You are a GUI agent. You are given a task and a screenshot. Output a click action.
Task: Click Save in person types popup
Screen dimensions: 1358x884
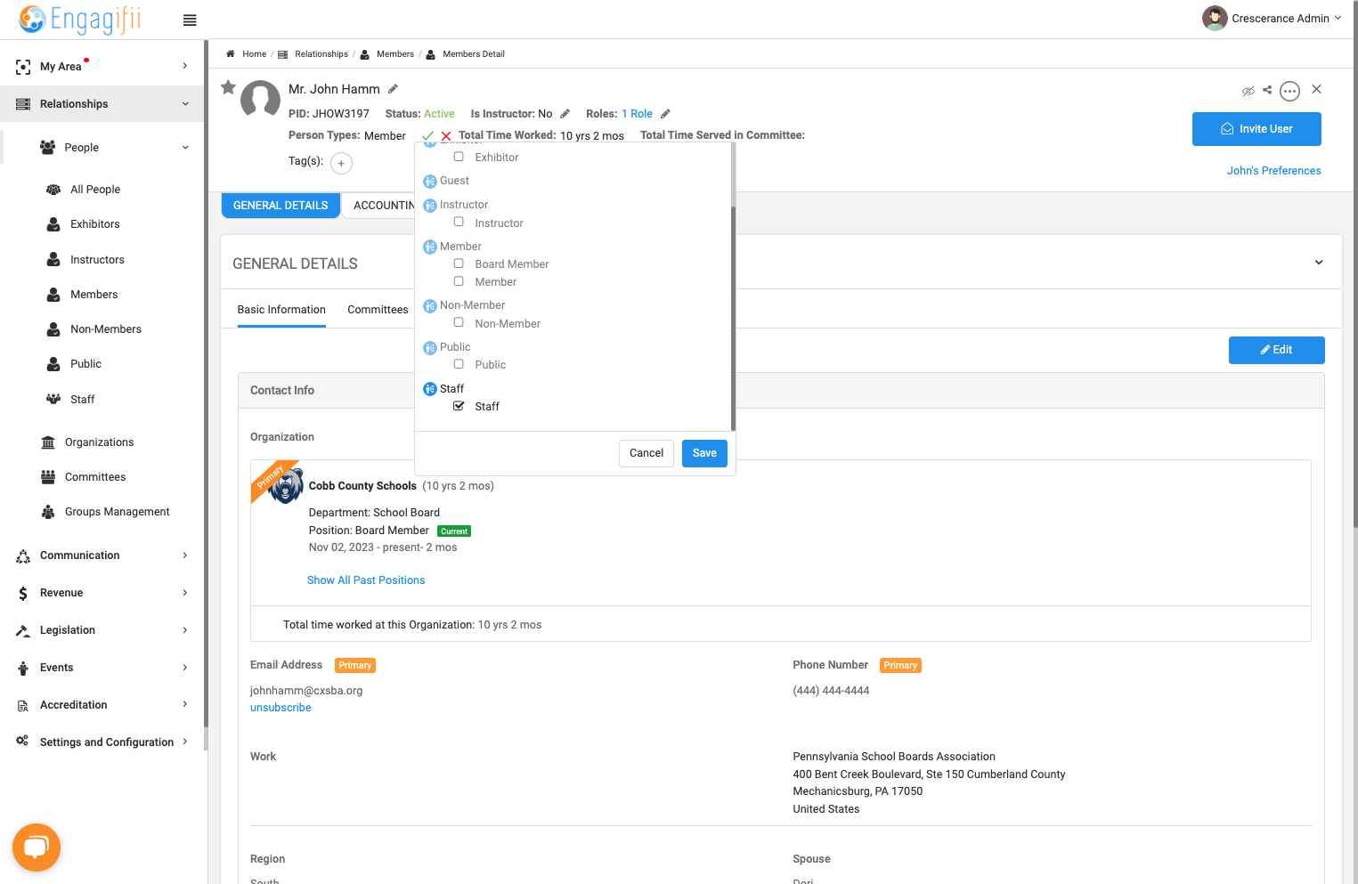coord(704,453)
